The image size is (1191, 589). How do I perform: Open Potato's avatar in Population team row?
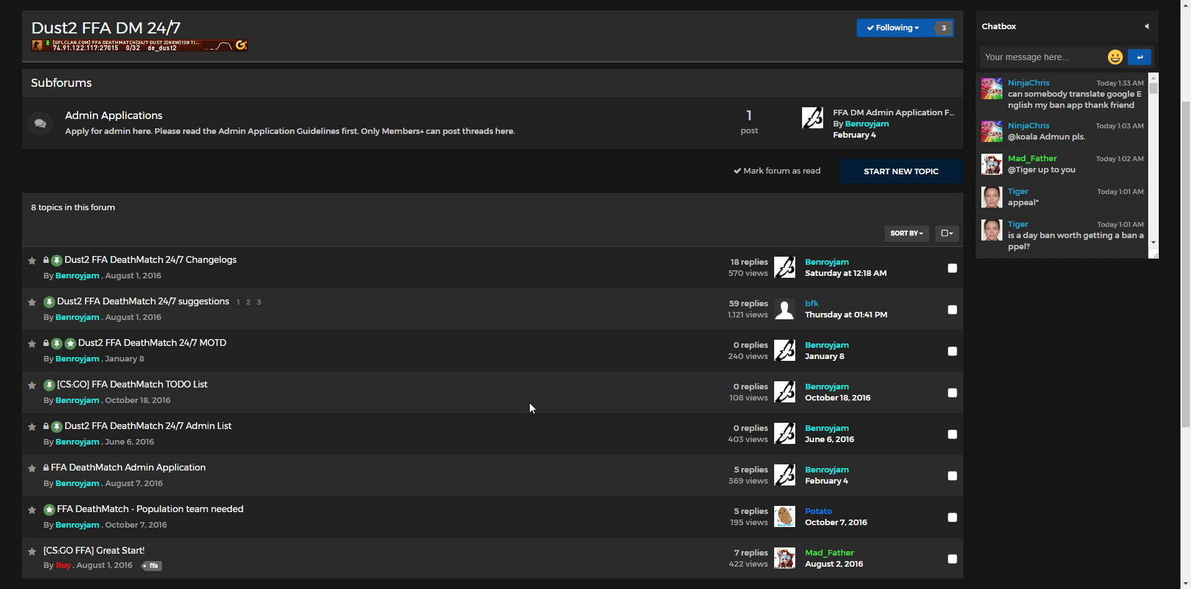pos(784,516)
